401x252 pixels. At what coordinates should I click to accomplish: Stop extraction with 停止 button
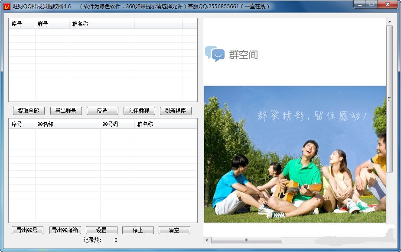tap(138, 230)
